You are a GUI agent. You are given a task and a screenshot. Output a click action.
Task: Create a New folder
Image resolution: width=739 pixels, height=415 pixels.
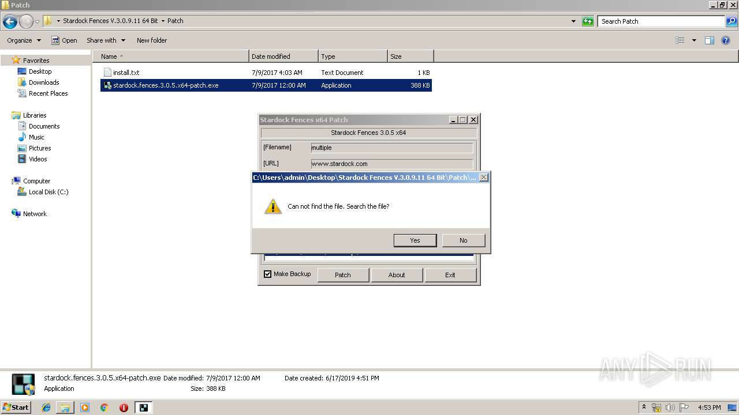click(152, 40)
